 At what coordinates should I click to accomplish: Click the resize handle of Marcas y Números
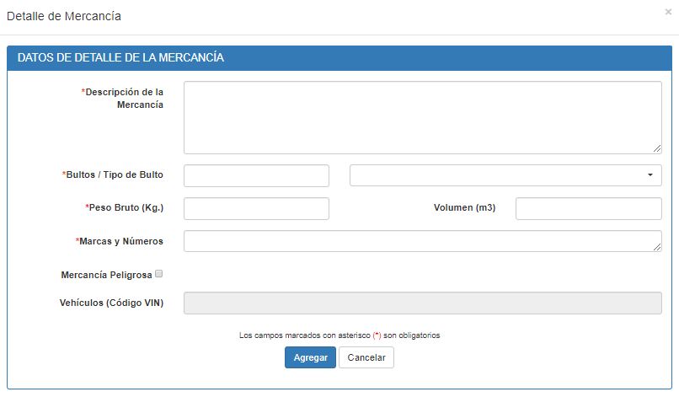[x=657, y=246]
